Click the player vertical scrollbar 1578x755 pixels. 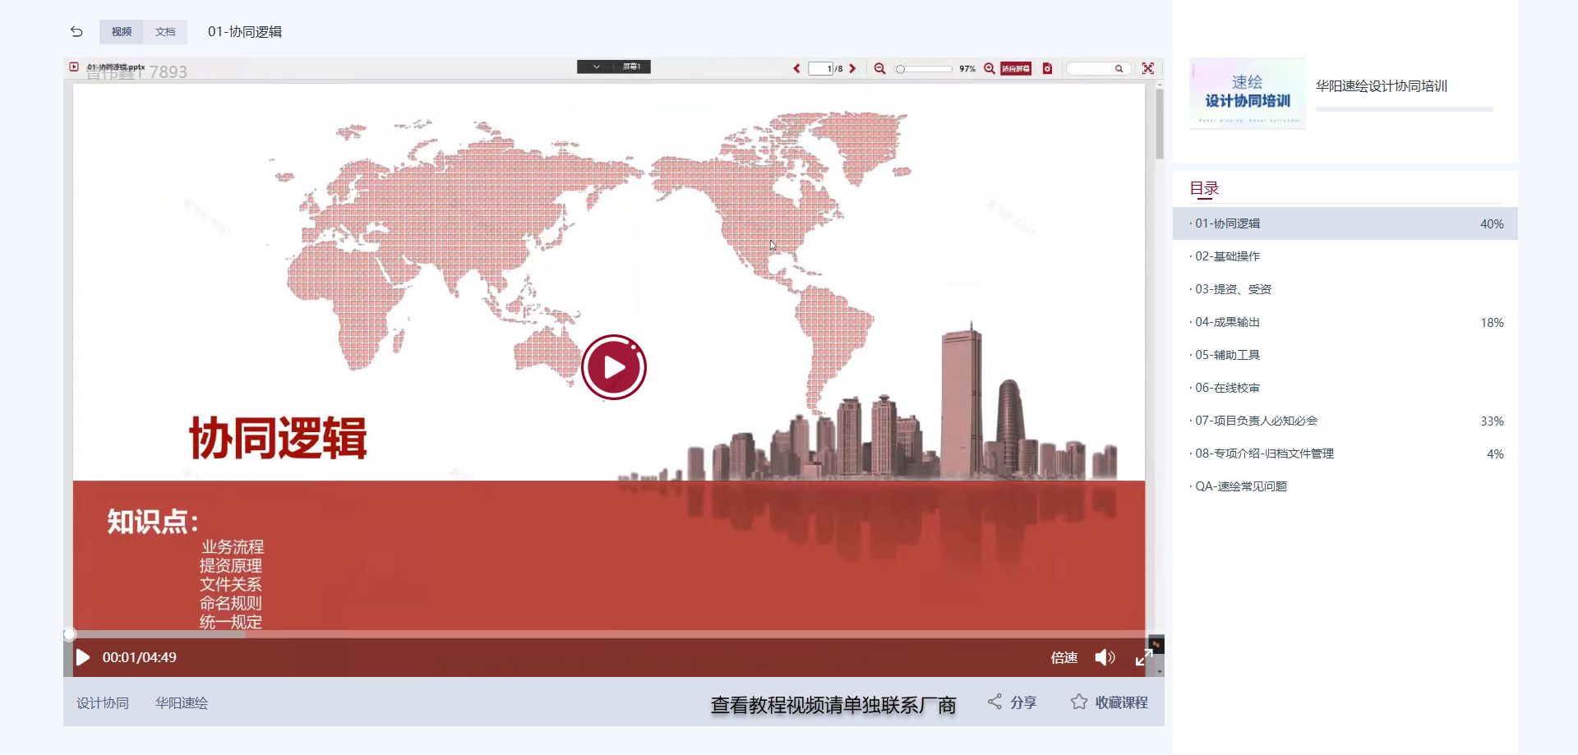tap(1160, 123)
